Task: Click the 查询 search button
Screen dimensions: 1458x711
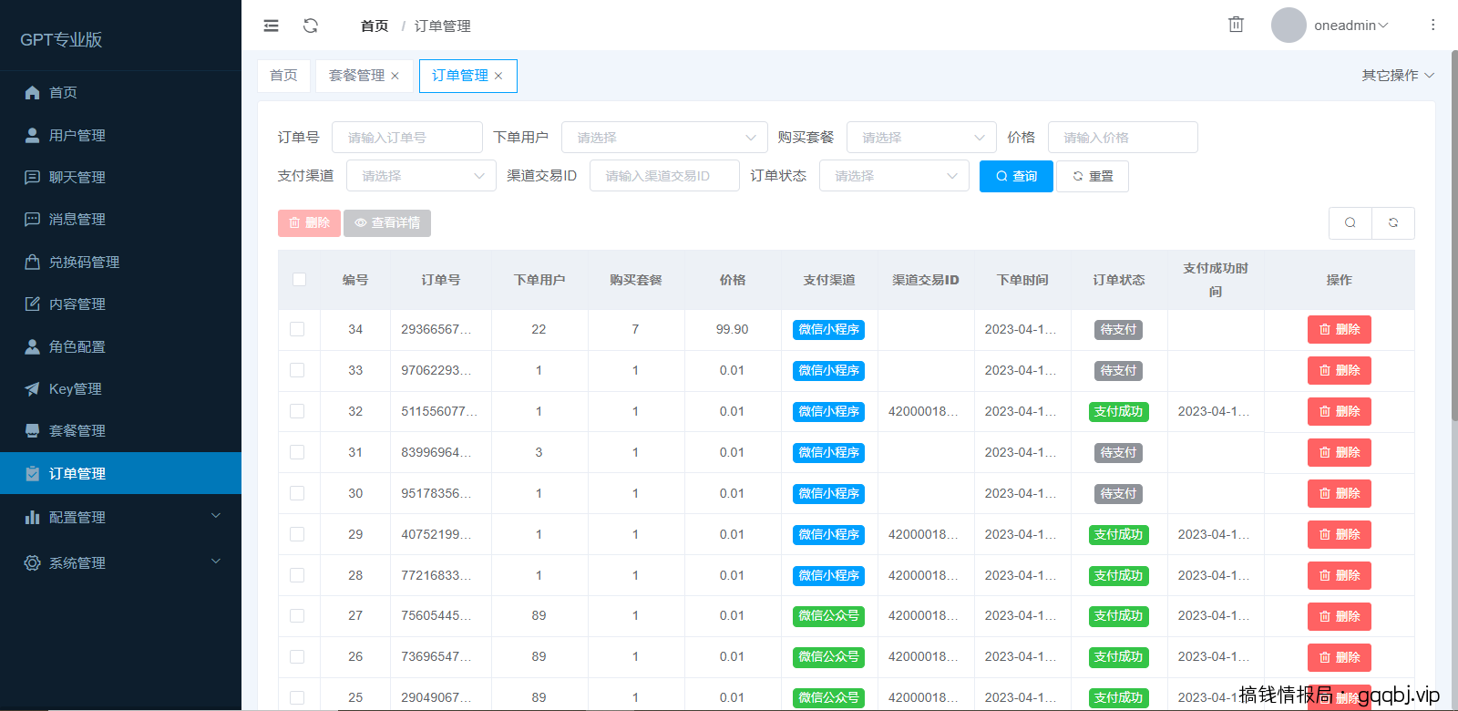Action: click(1016, 176)
